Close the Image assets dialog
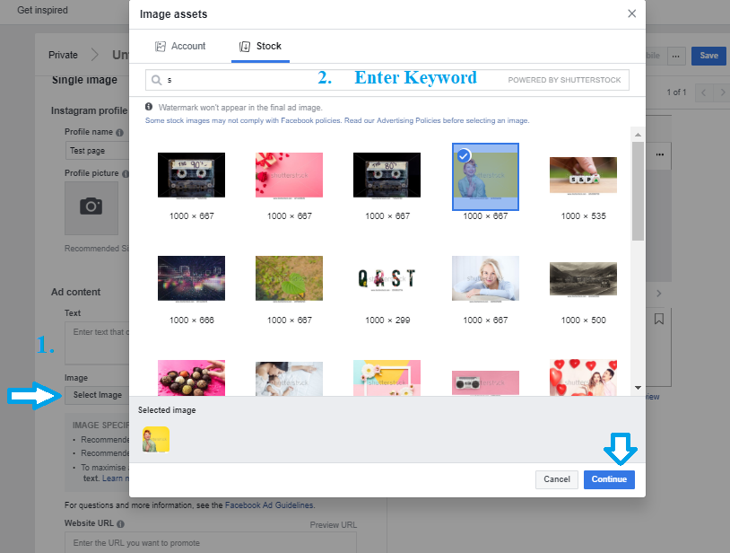730x553 pixels. [631, 13]
